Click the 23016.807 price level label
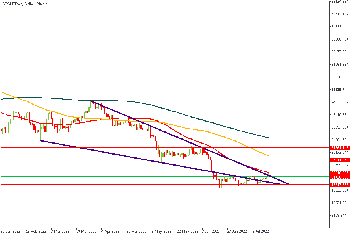The width and height of the screenshot is (354, 236). pos(339,173)
